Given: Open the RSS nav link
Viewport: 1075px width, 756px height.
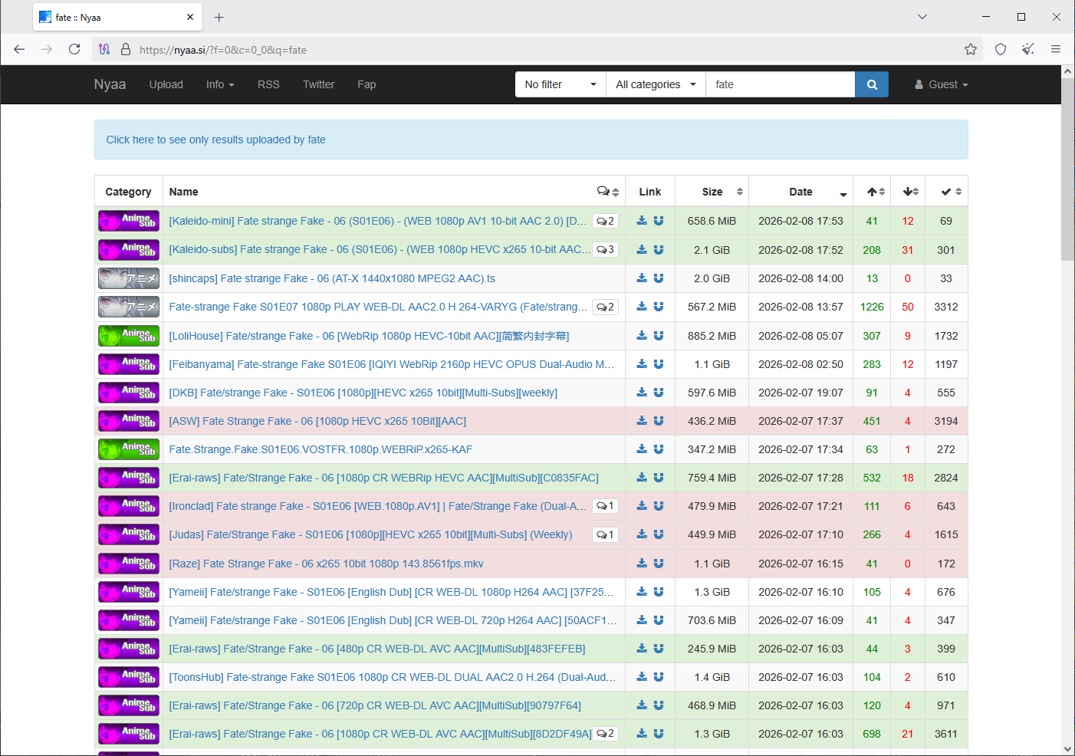Looking at the screenshot, I should point(268,84).
